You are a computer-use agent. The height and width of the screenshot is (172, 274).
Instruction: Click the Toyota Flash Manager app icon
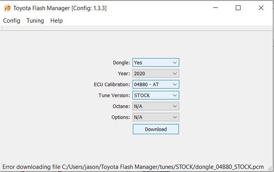point(7,8)
